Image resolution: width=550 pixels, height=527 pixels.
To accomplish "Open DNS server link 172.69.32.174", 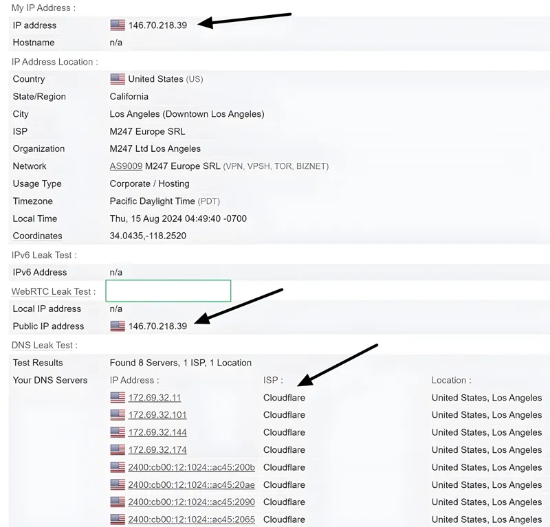I will tap(156, 449).
